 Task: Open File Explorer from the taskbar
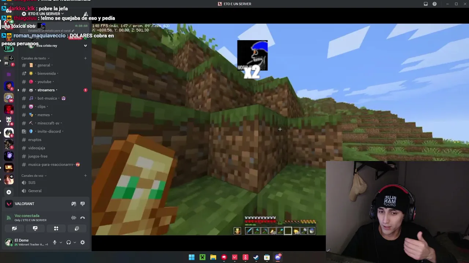click(213, 258)
